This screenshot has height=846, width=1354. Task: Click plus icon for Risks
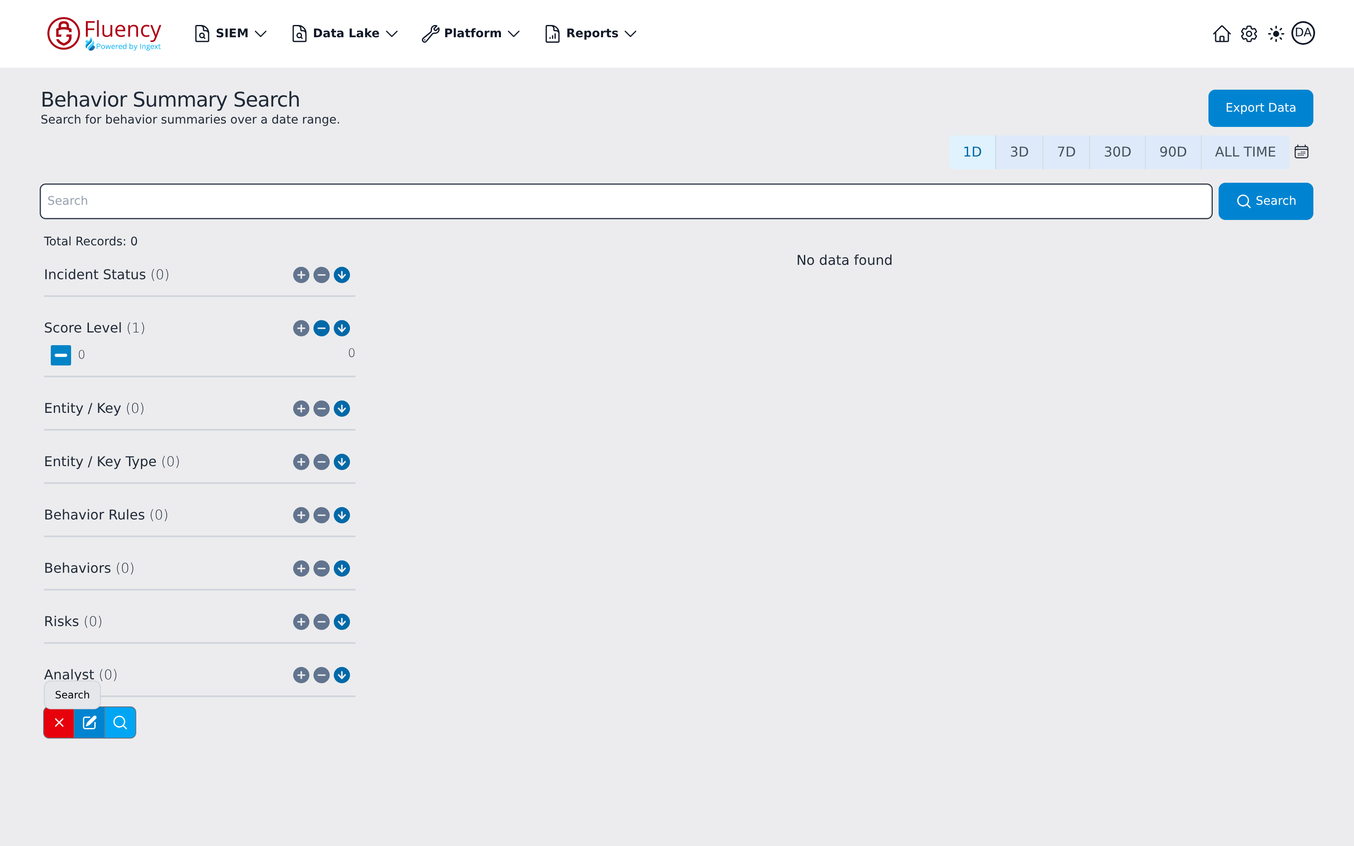click(x=301, y=622)
